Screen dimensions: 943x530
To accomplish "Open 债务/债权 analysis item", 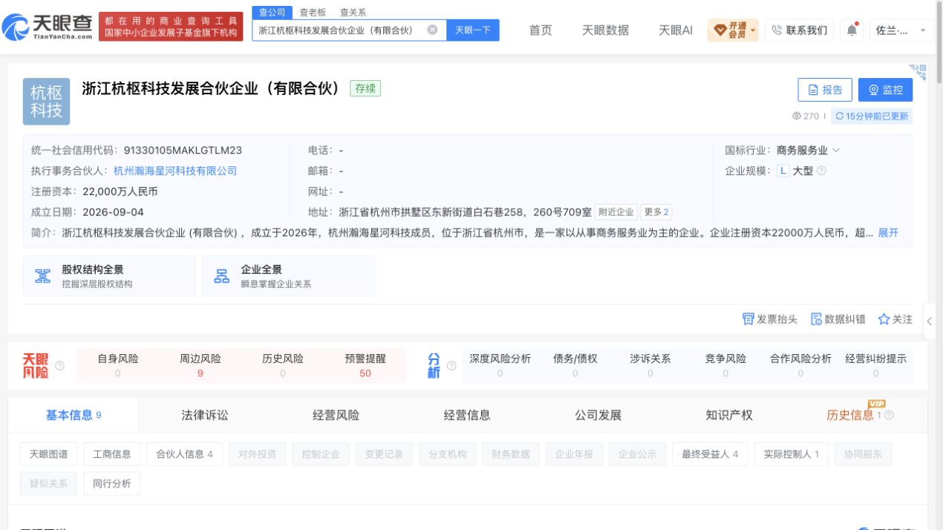I will (x=575, y=365).
